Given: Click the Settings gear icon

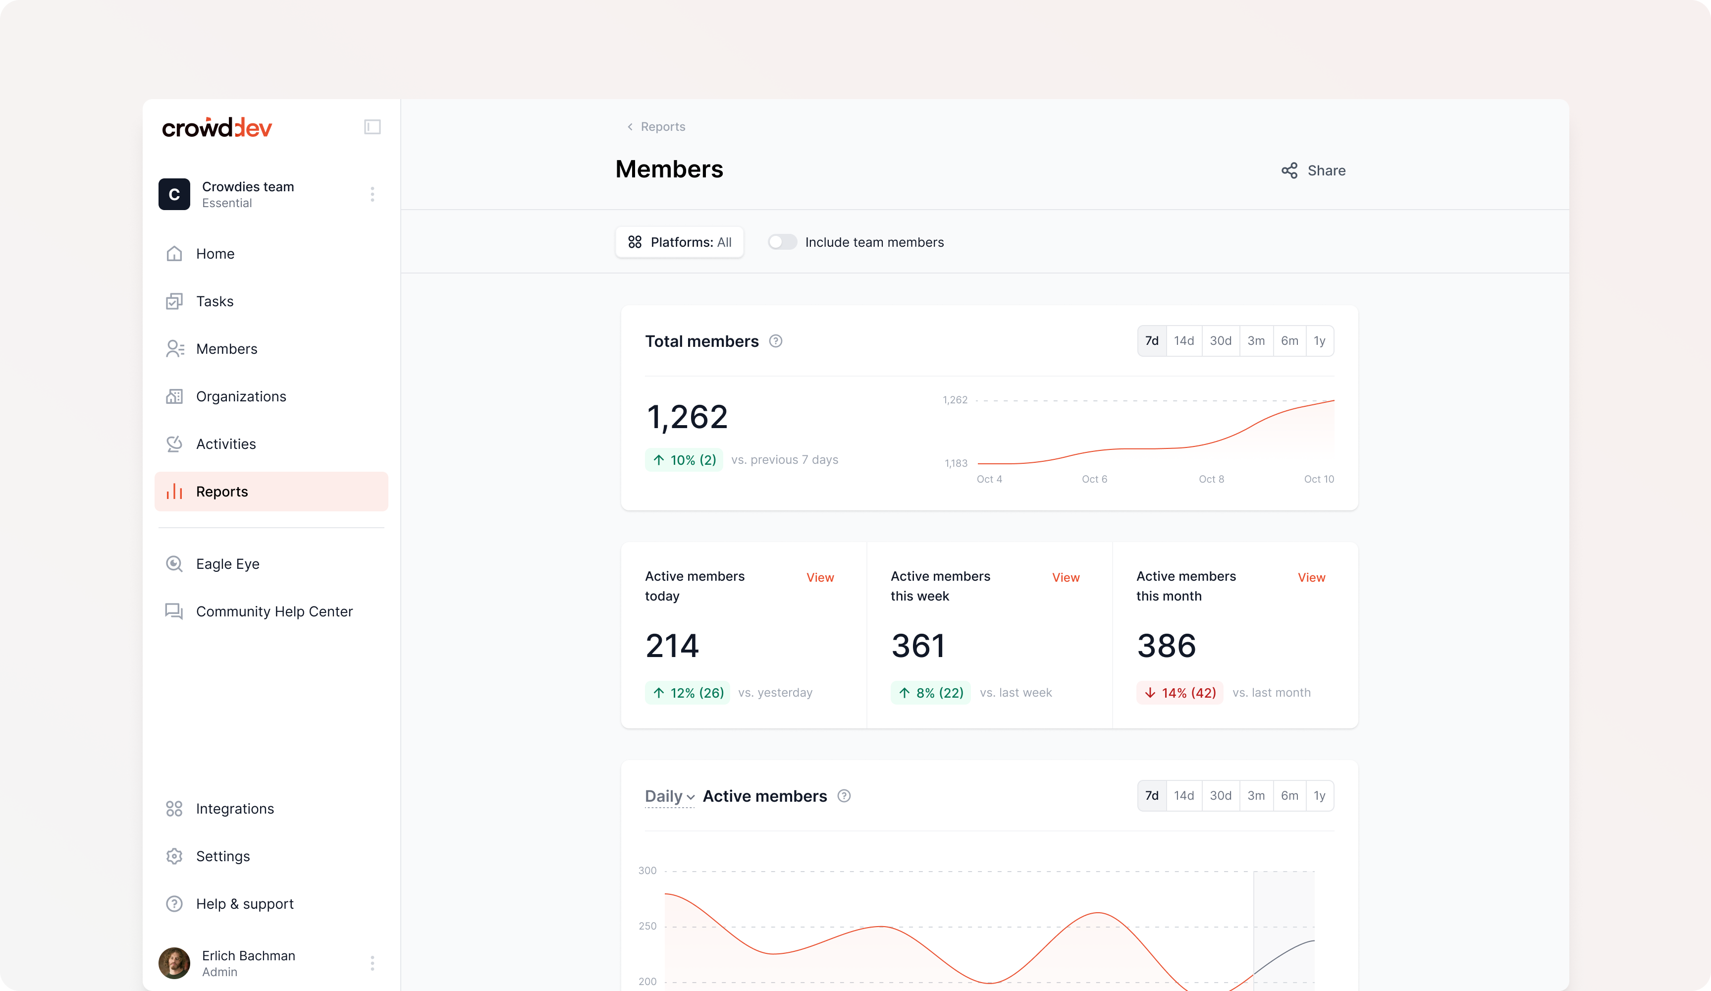Looking at the screenshot, I should [x=174, y=856].
